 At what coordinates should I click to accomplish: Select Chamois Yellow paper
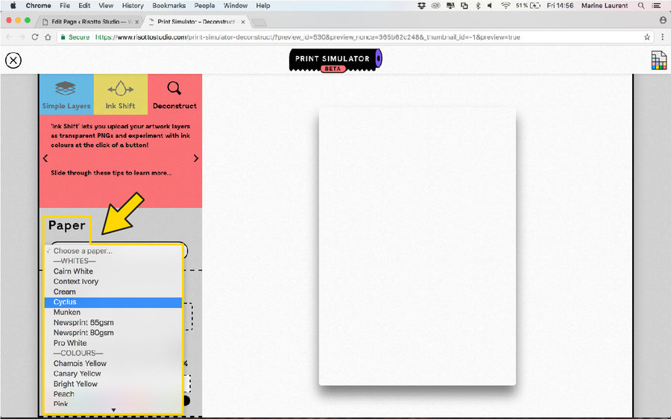tap(113, 363)
